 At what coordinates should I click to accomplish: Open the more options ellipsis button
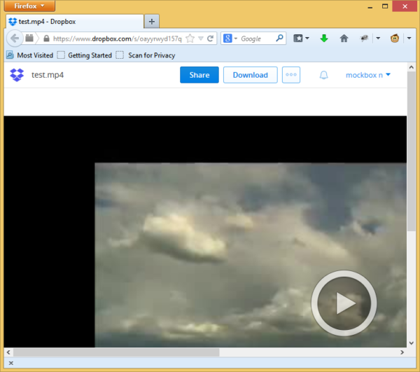pos(291,75)
